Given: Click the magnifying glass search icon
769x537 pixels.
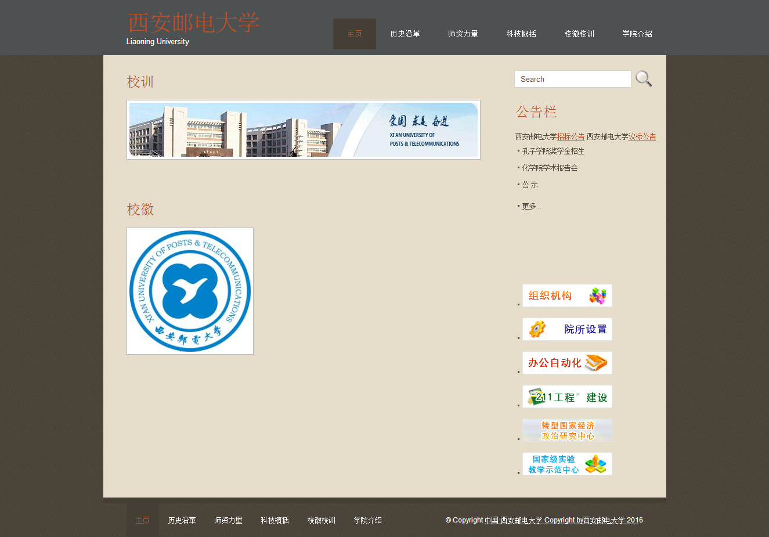Looking at the screenshot, I should (643, 79).
